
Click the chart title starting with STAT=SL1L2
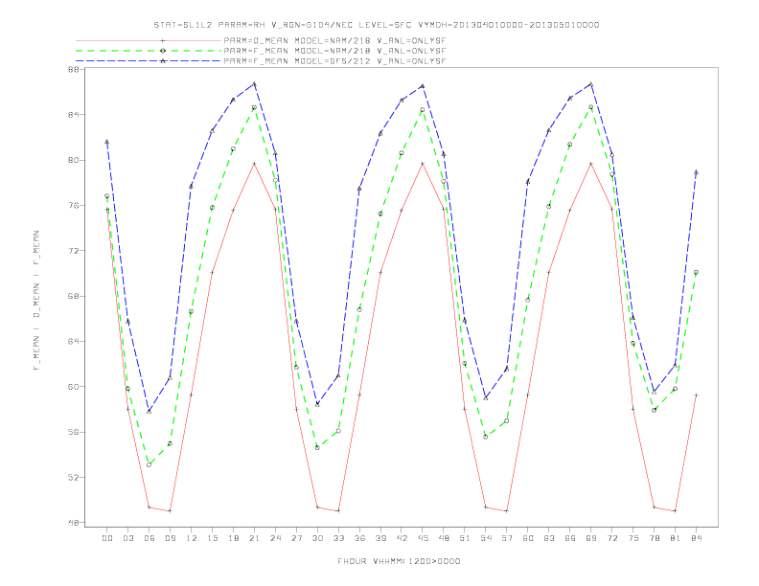pos(376,25)
